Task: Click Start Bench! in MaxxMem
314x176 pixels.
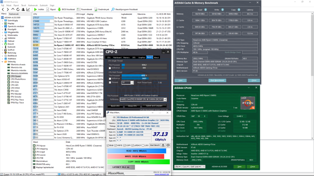Action: (x=155, y=145)
